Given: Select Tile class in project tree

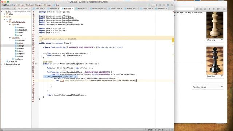Looking at the screenshot, I should (x=21, y=35).
